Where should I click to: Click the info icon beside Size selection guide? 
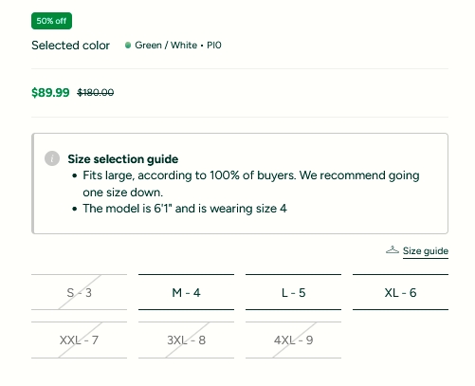[52, 158]
